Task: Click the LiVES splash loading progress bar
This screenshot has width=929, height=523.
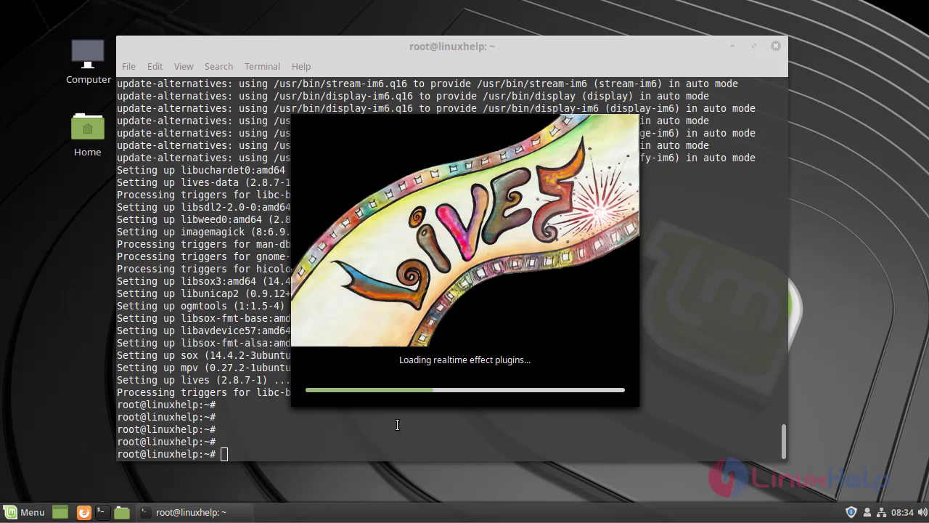Action: pos(464,390)
